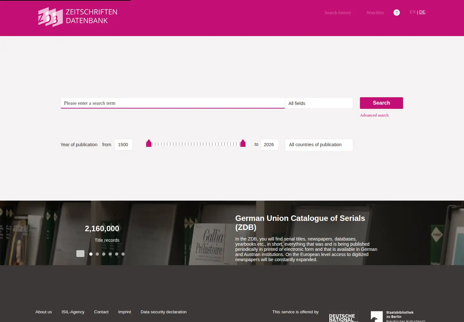Select the fifth carousel dot
The height and width of the screenshot is (322, 464).
(117, 254)
